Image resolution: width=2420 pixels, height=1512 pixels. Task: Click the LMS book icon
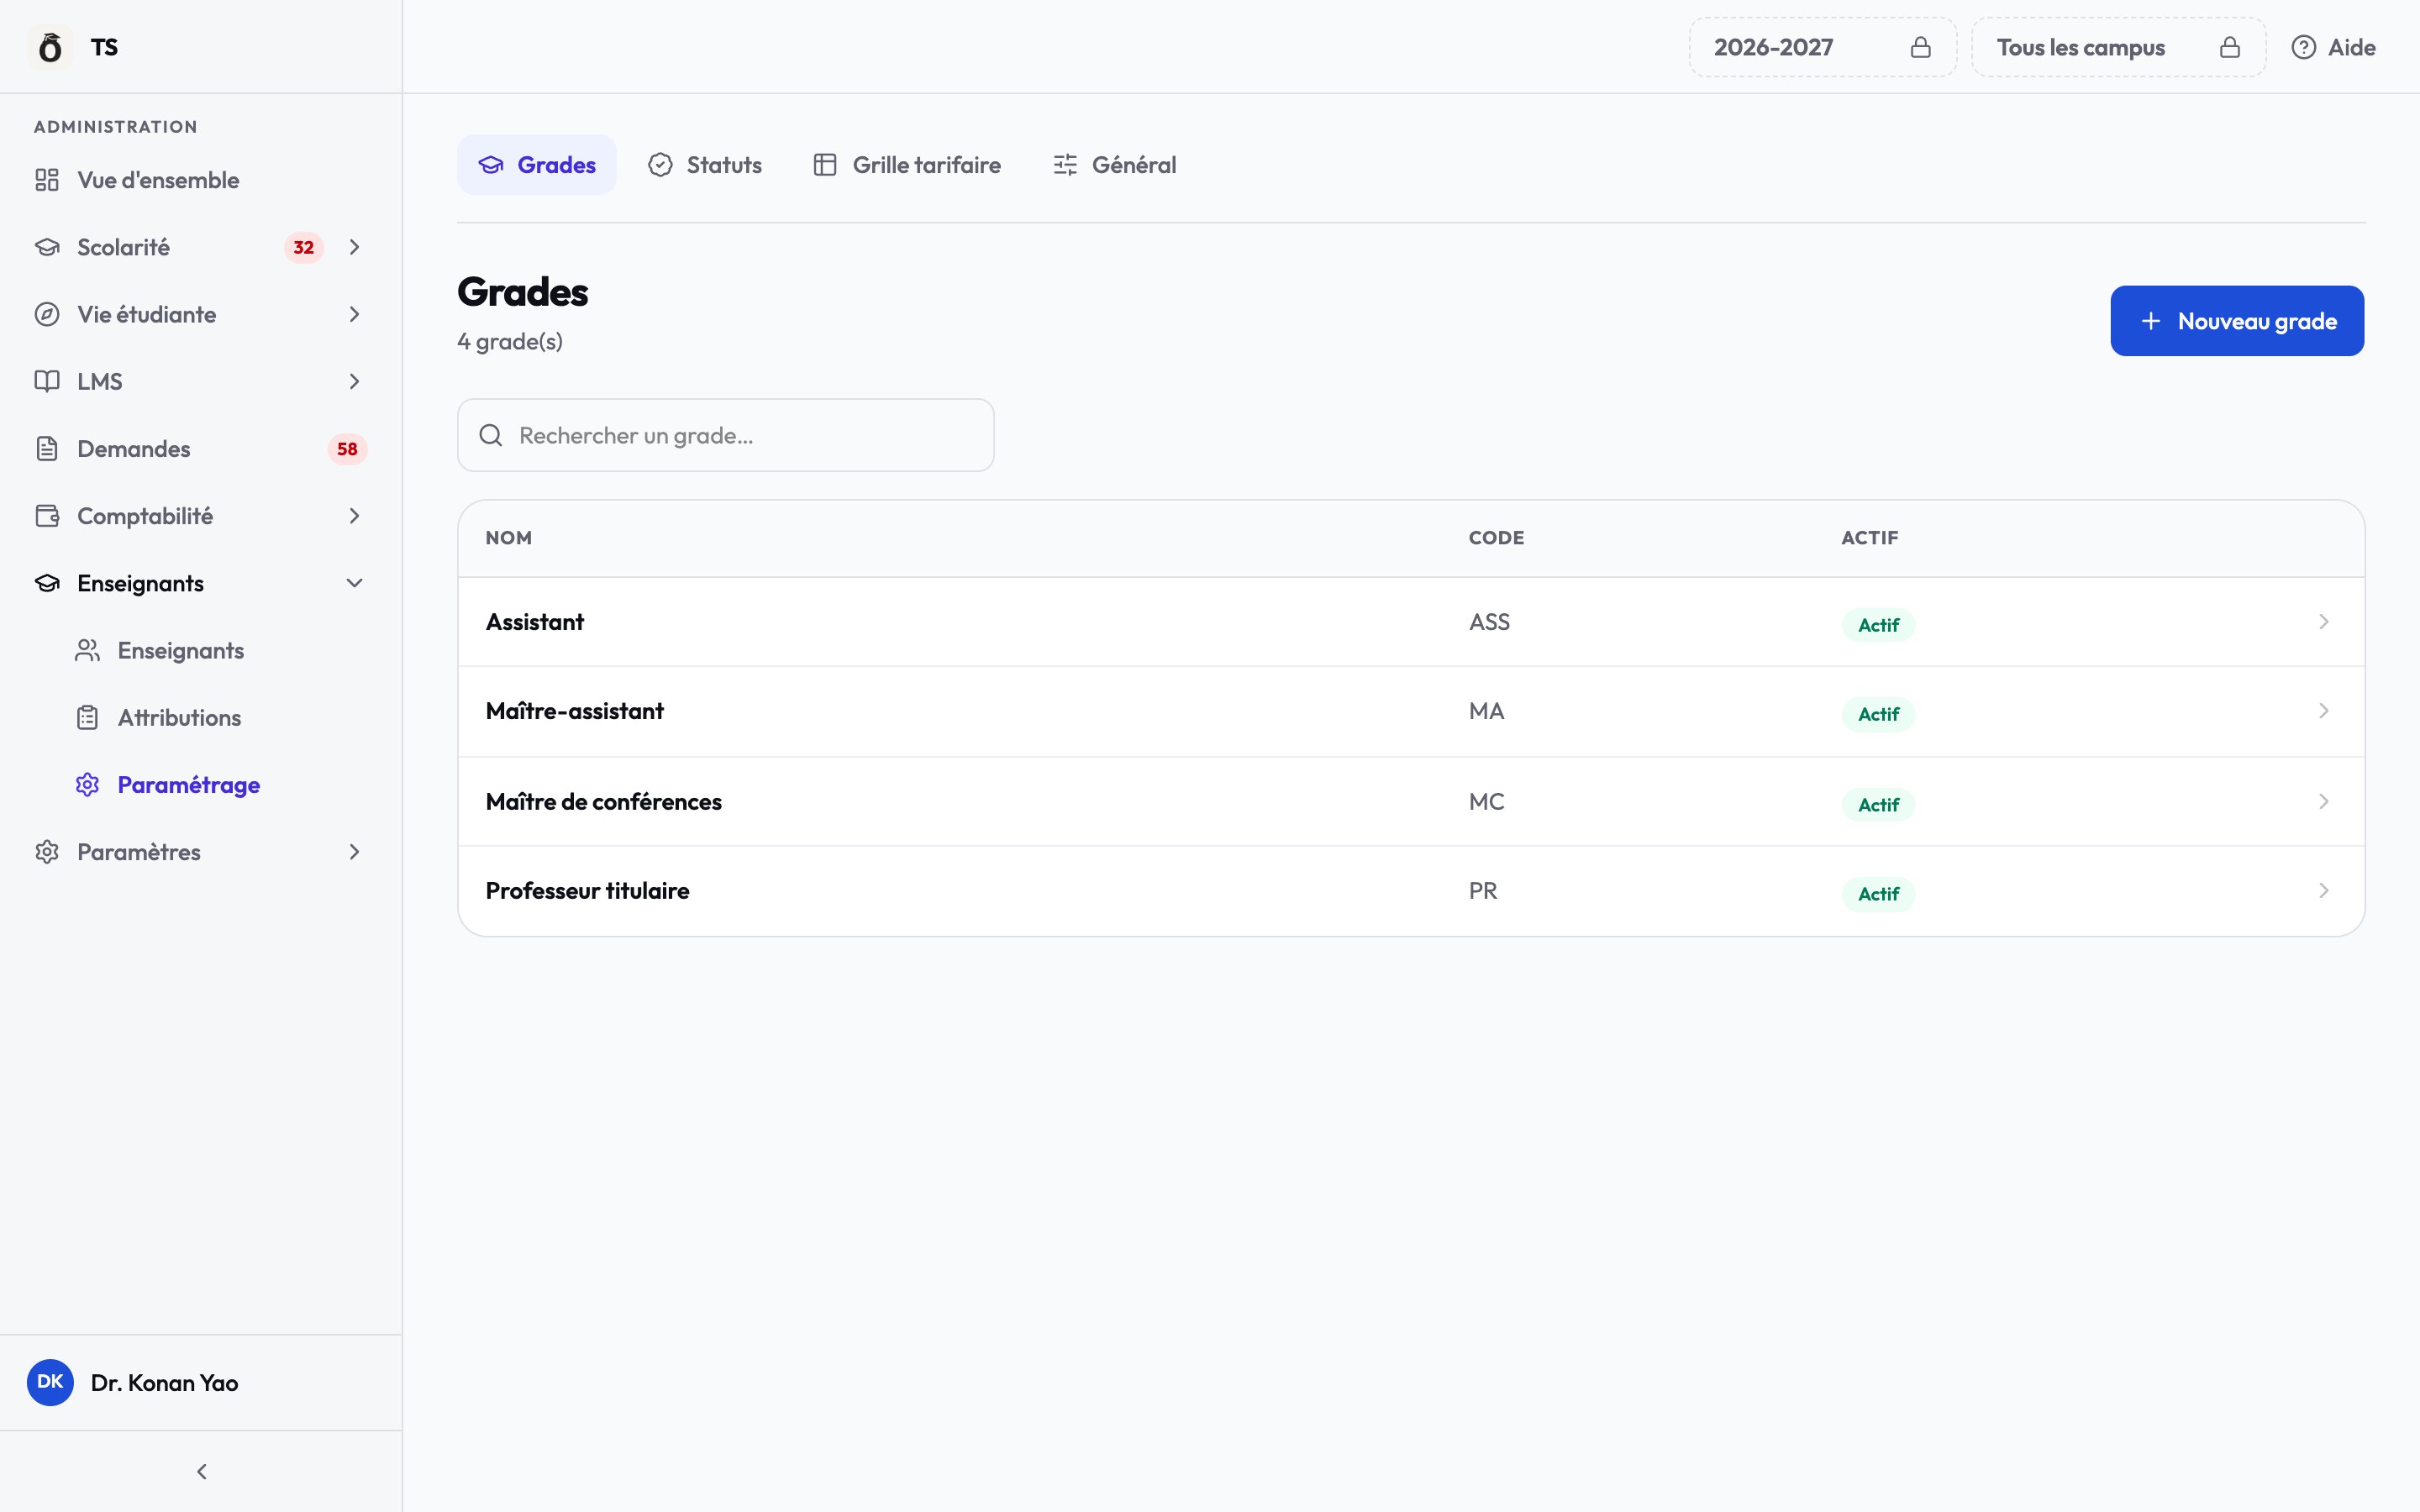coord(47,381)
